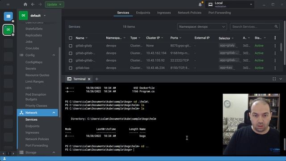286x161 pixels.
Task: Click the terminal vertical scrollbar
Action: (x=285, y=144)
